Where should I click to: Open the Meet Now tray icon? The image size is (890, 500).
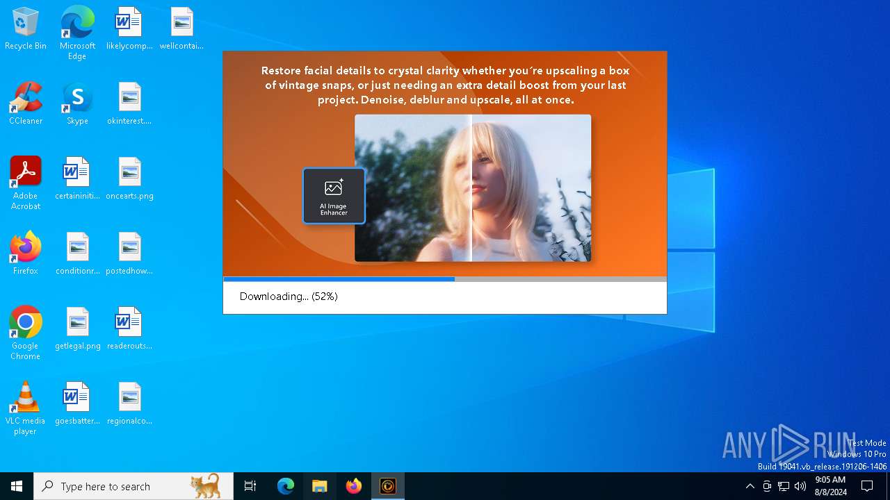(x=767, y=486)
